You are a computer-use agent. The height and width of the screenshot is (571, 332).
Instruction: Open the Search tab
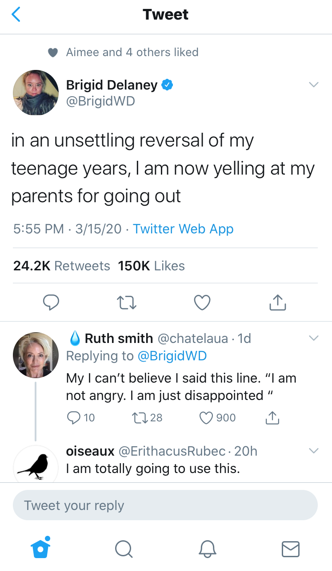[124, 548]
